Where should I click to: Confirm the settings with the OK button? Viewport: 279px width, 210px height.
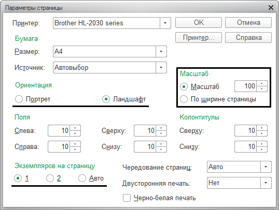pos(199,23)
